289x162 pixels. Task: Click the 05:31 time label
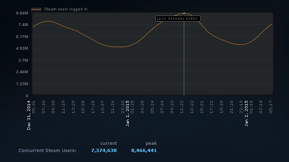(34, 107)
